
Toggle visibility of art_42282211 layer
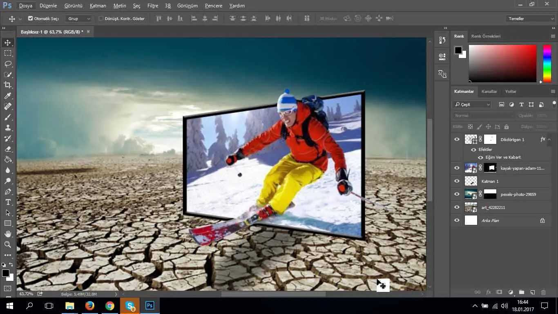(x=457, y=207)
